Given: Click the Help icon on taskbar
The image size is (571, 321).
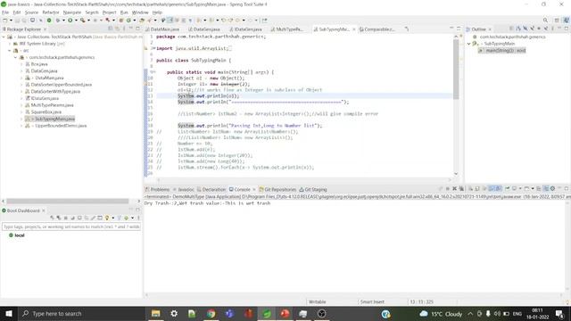Looking at the screenshot, I should pos(385,314).
